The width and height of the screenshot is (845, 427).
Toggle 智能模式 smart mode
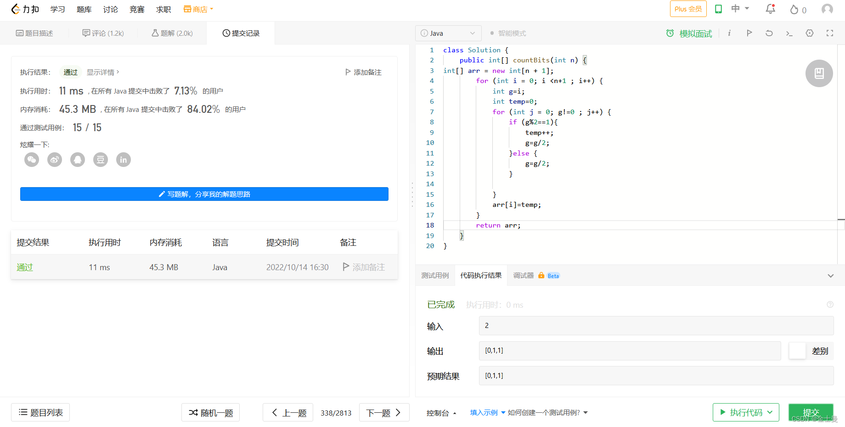coord(508,33)
